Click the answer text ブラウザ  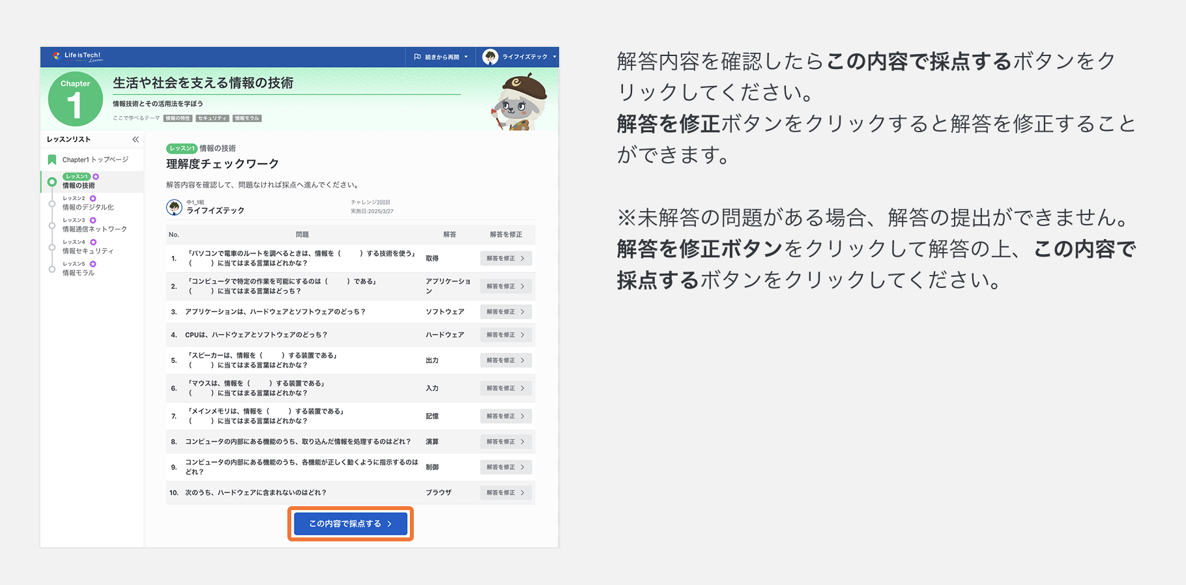[439, 492]
